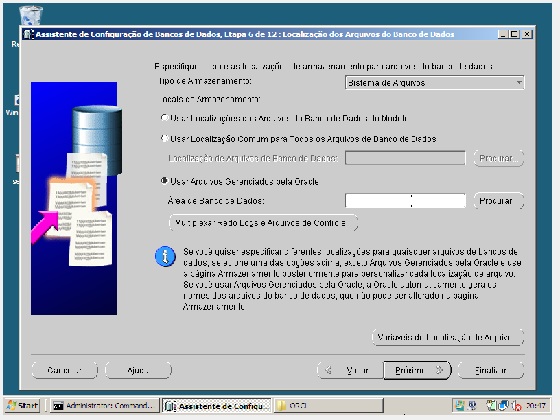Open the Recycle Bin desktop icon
The height and width of the screenshot is (420, 560).
tap(30, 16)
